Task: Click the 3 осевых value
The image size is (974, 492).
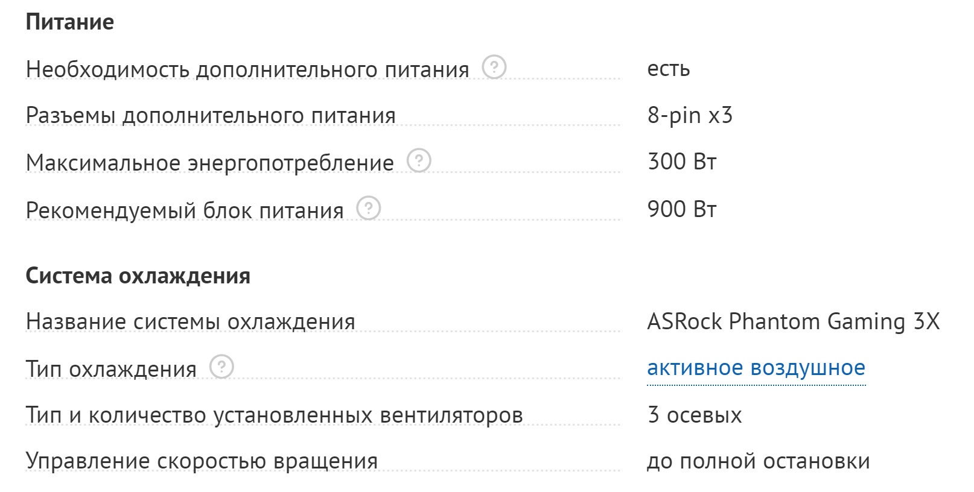Action: point(694,415)
